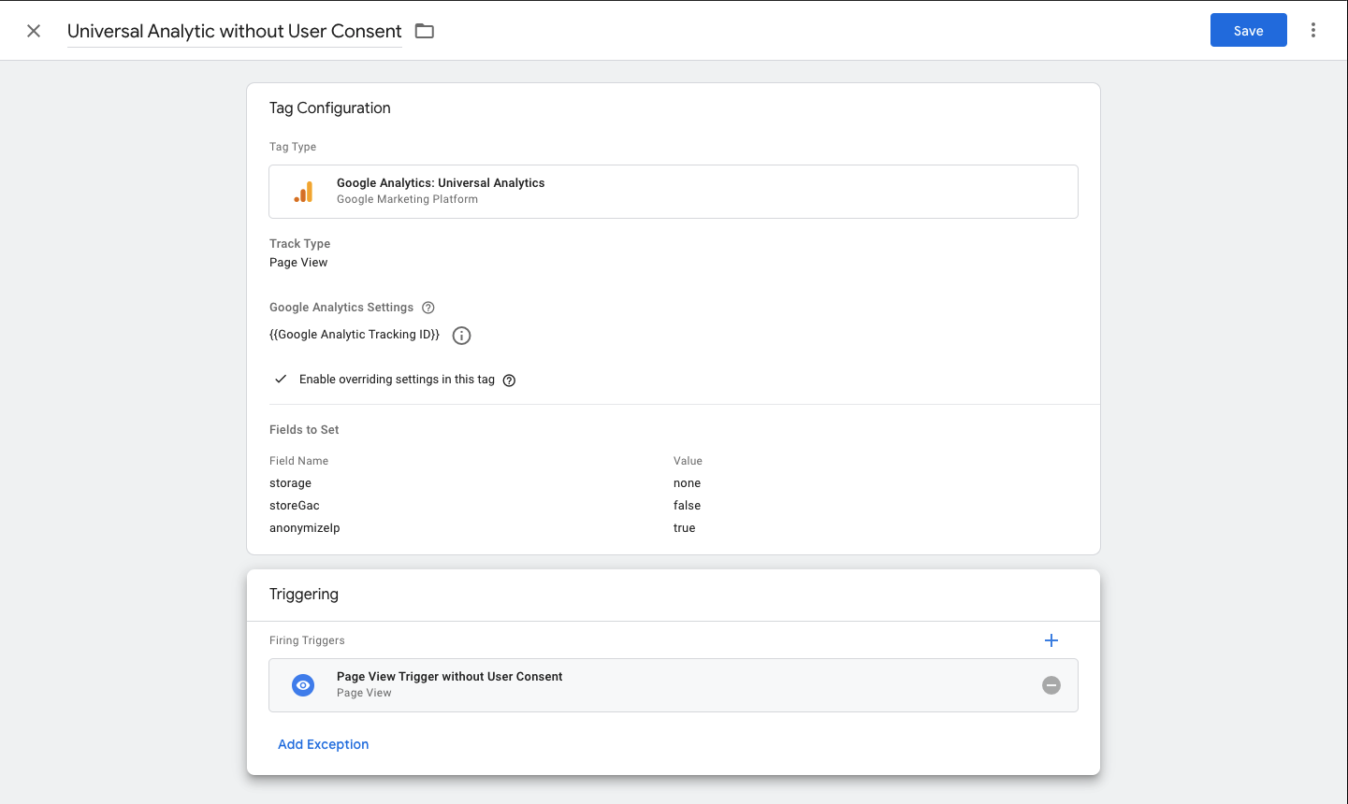Screen dimensions: 1348x804
Task: Click the Tag Configuration heading
Action: [x=330, y=108]
